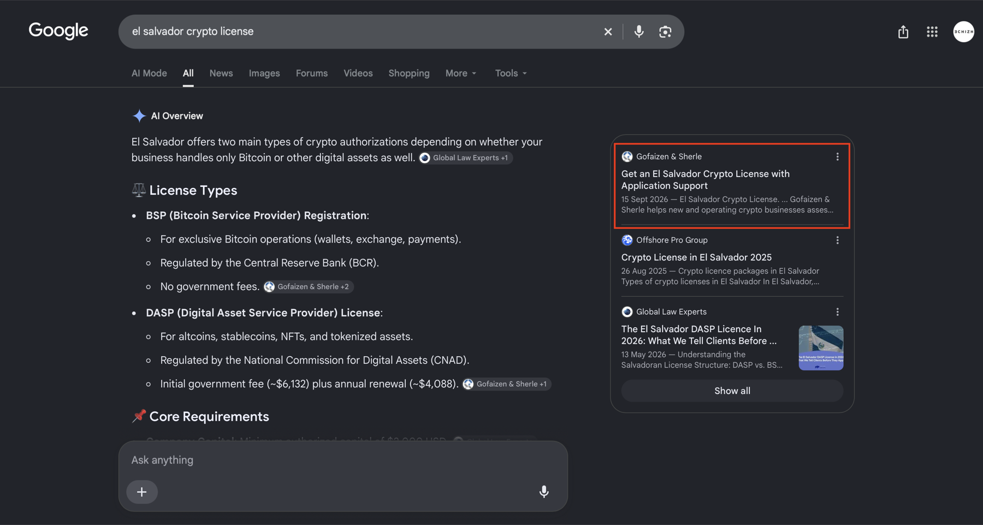Click microphone in Ask anything box
983x525 pixels.
click(543, 492)
